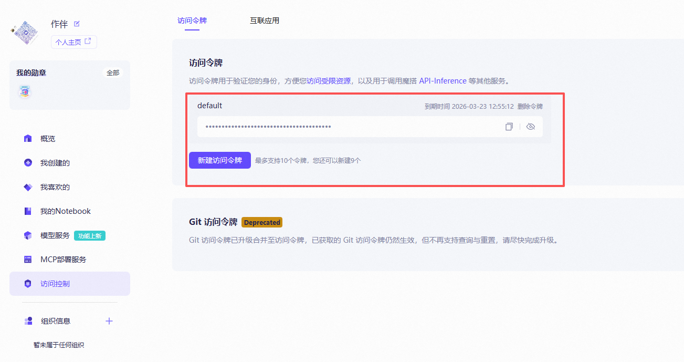Click the MCP部署服务 server icon
The image size is (684, 362).
point(27,259)
